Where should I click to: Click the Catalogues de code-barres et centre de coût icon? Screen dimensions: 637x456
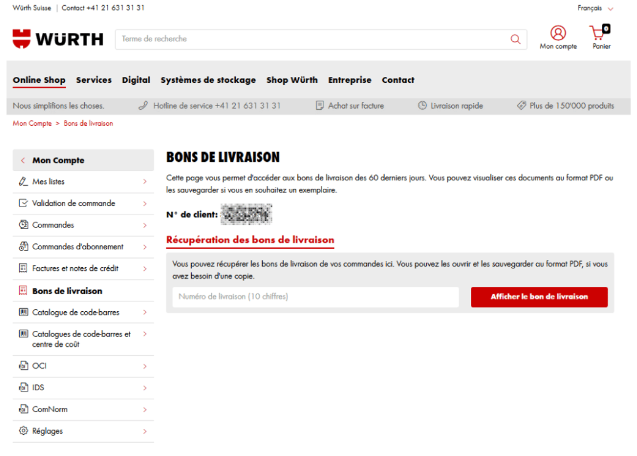pyautogui.click(x=23, y=334)
